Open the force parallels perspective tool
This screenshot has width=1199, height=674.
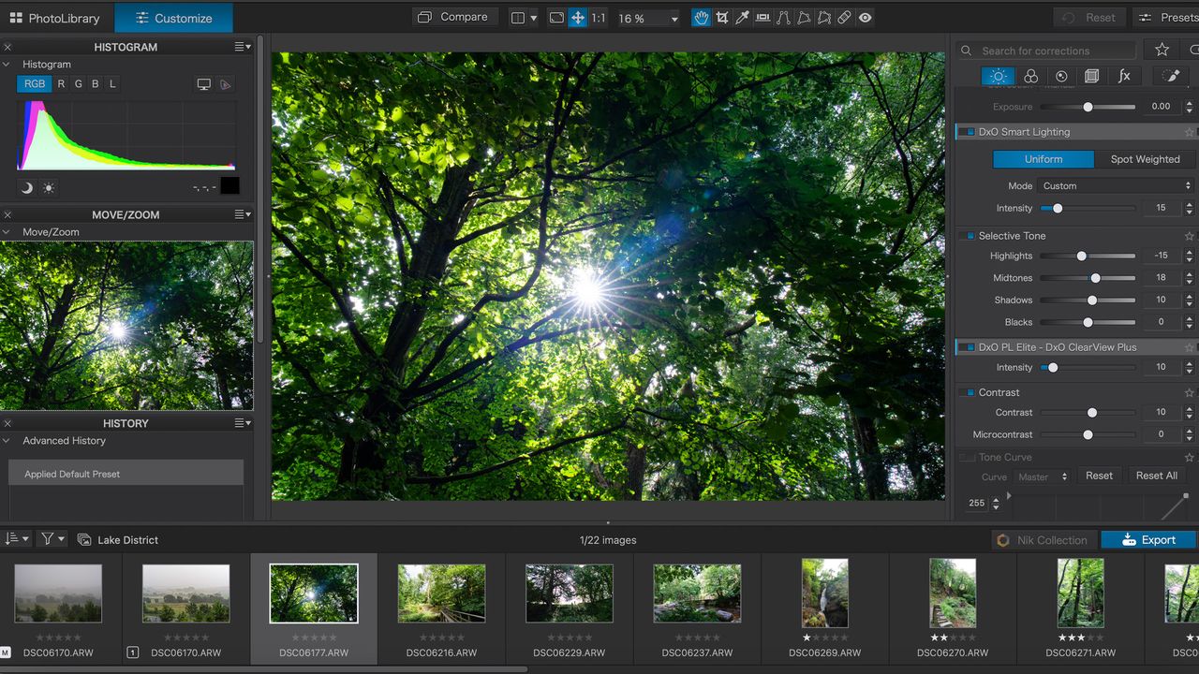tap(783, 18)
